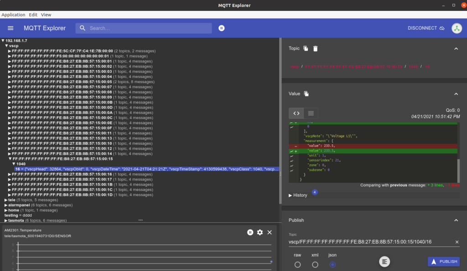Collapse the Publish section

pyautogui.click(x=456, y=220)
